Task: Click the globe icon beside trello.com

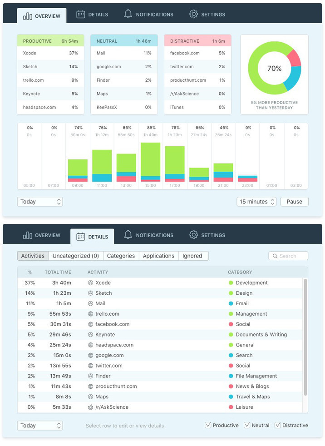Action: [91, 314]
